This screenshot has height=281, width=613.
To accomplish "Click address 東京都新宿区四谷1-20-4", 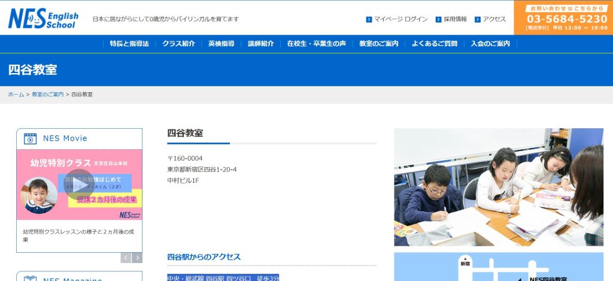I will [202, 170].
